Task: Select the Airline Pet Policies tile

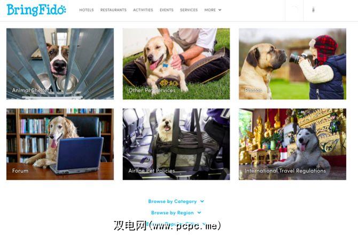Action: click(176, 144)
